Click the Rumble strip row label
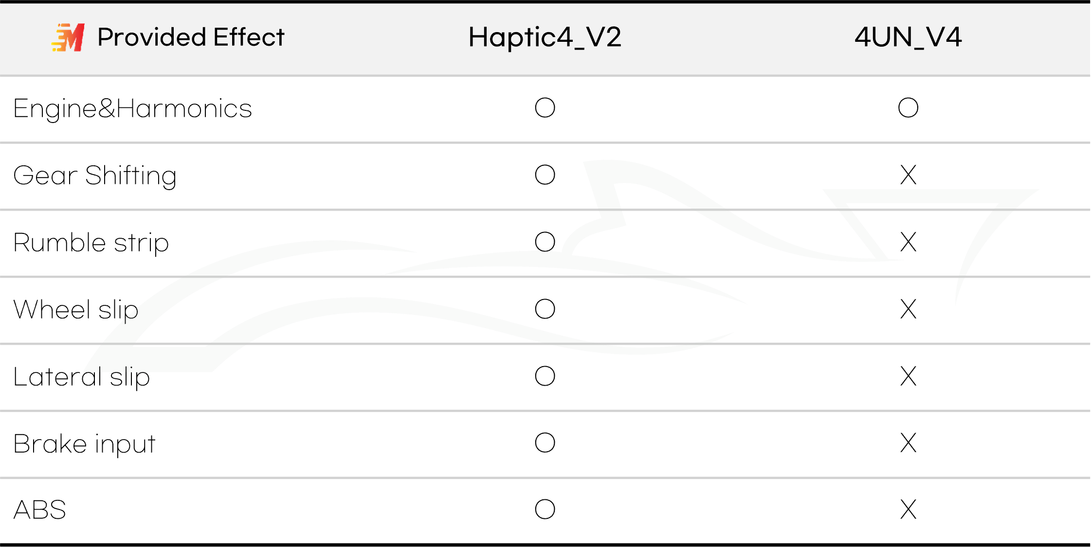1092x547 pixels. point(91,243)
